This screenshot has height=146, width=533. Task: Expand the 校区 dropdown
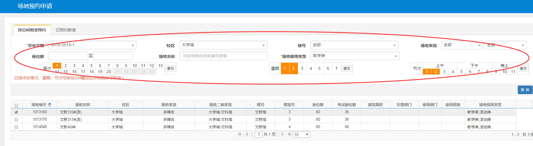coord(223,45)
